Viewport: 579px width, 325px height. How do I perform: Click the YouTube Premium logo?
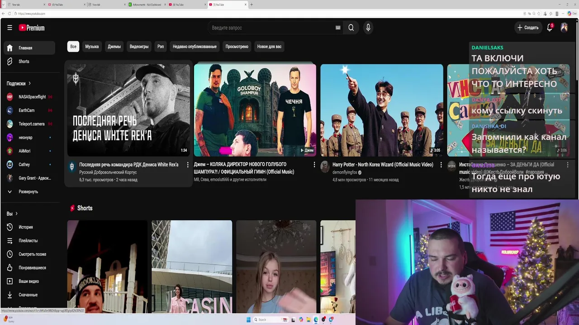pos(32,28)
